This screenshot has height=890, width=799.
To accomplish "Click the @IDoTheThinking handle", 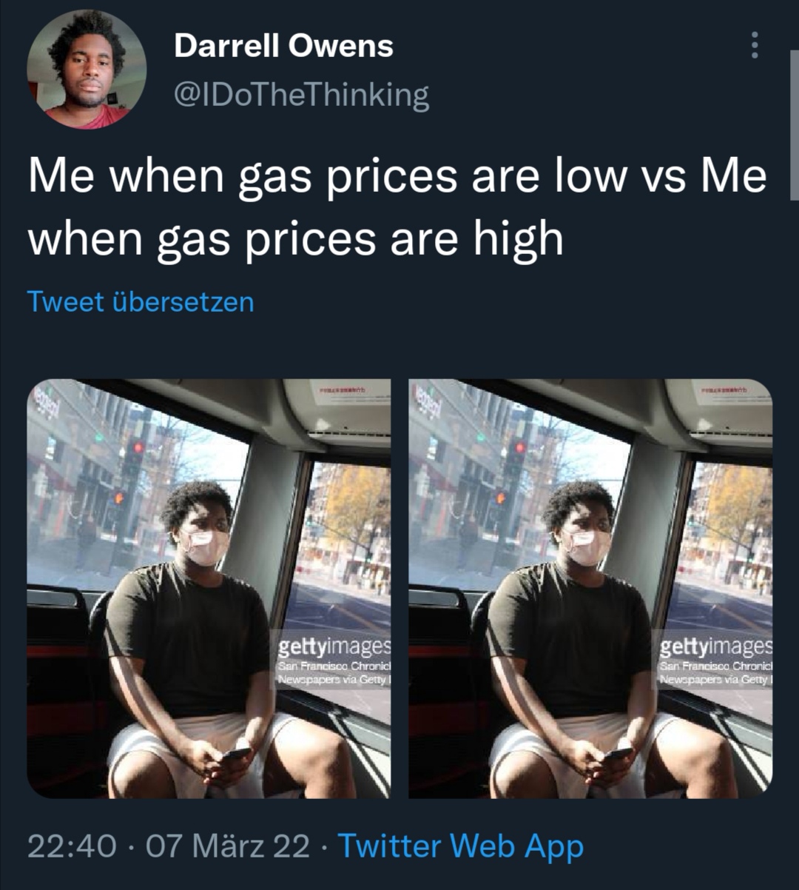I will (x=301, y=95).
